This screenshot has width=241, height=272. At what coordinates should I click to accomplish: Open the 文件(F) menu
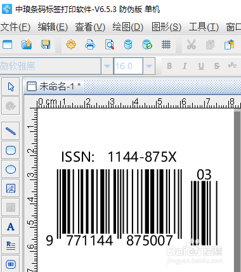click(15, 27)
